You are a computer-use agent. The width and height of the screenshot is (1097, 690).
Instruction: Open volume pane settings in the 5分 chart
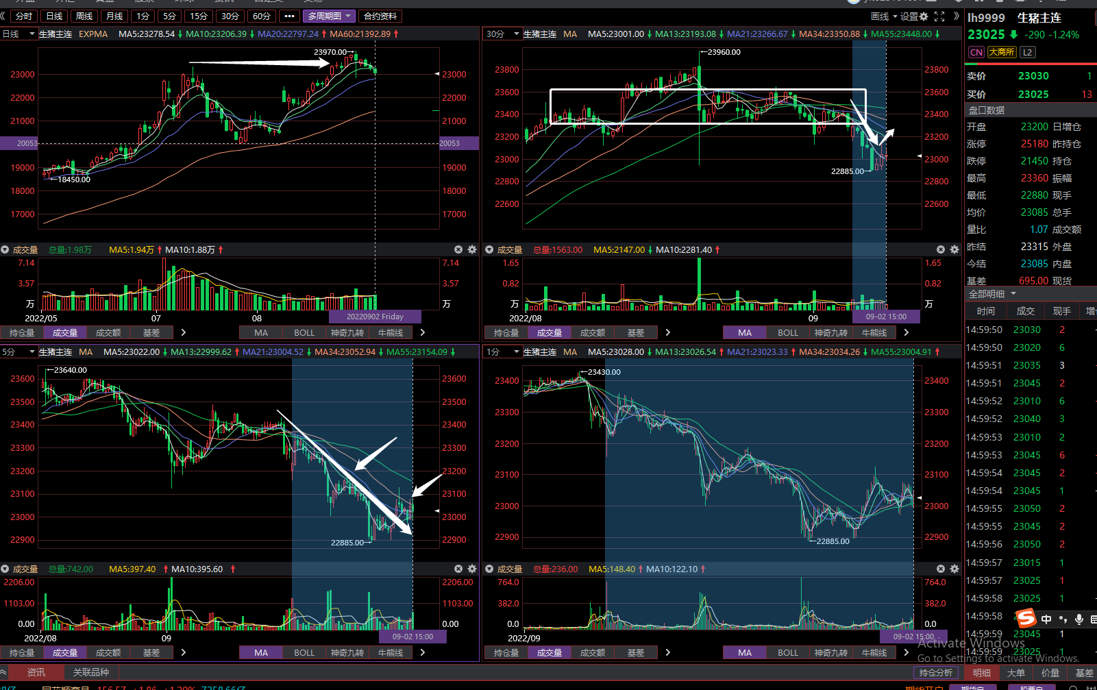tap(472, 569)
